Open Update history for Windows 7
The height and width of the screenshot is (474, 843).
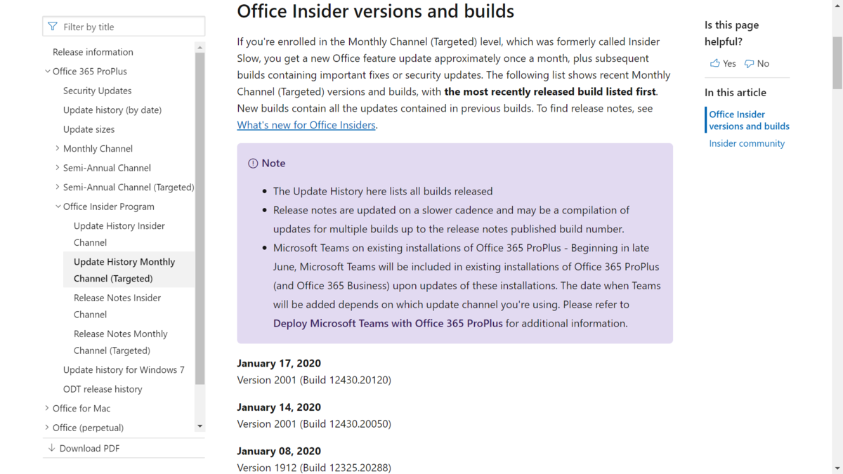tap(124, 369)
